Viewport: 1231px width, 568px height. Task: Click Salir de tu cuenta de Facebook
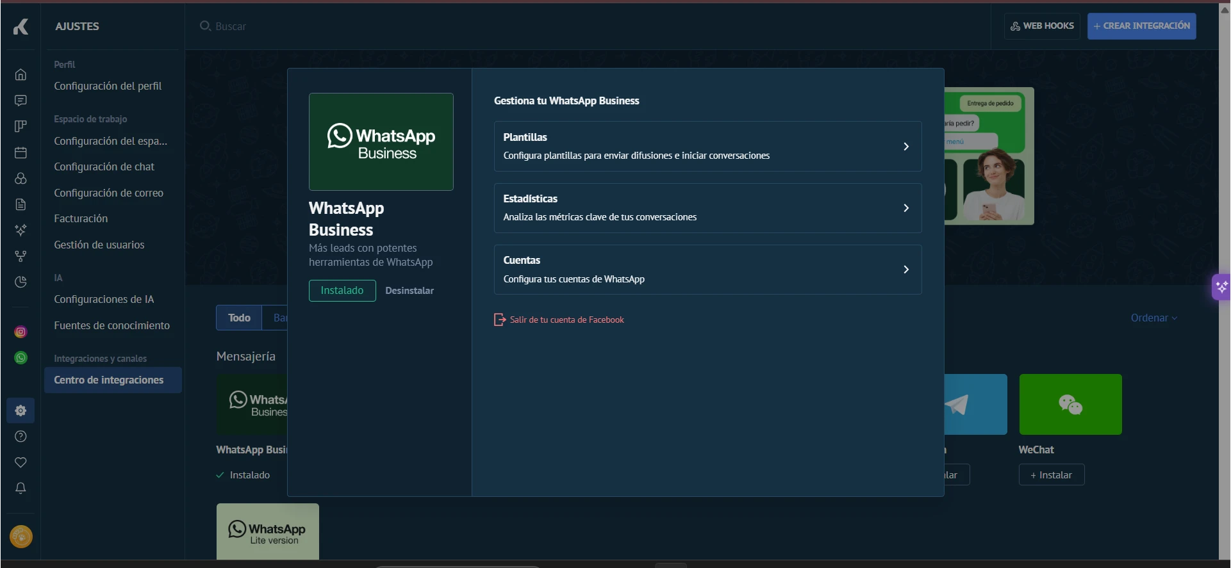(566, 320)
